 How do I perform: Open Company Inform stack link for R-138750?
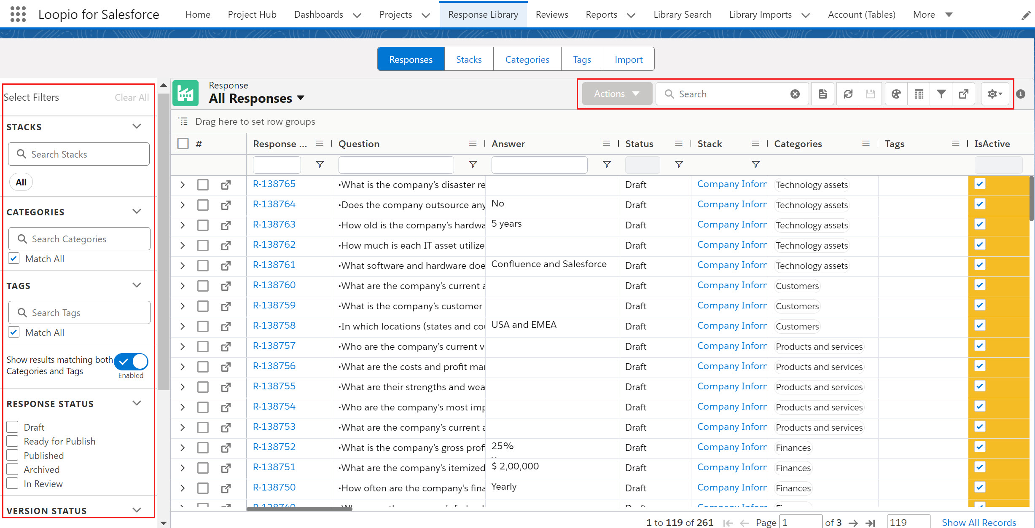732,487
